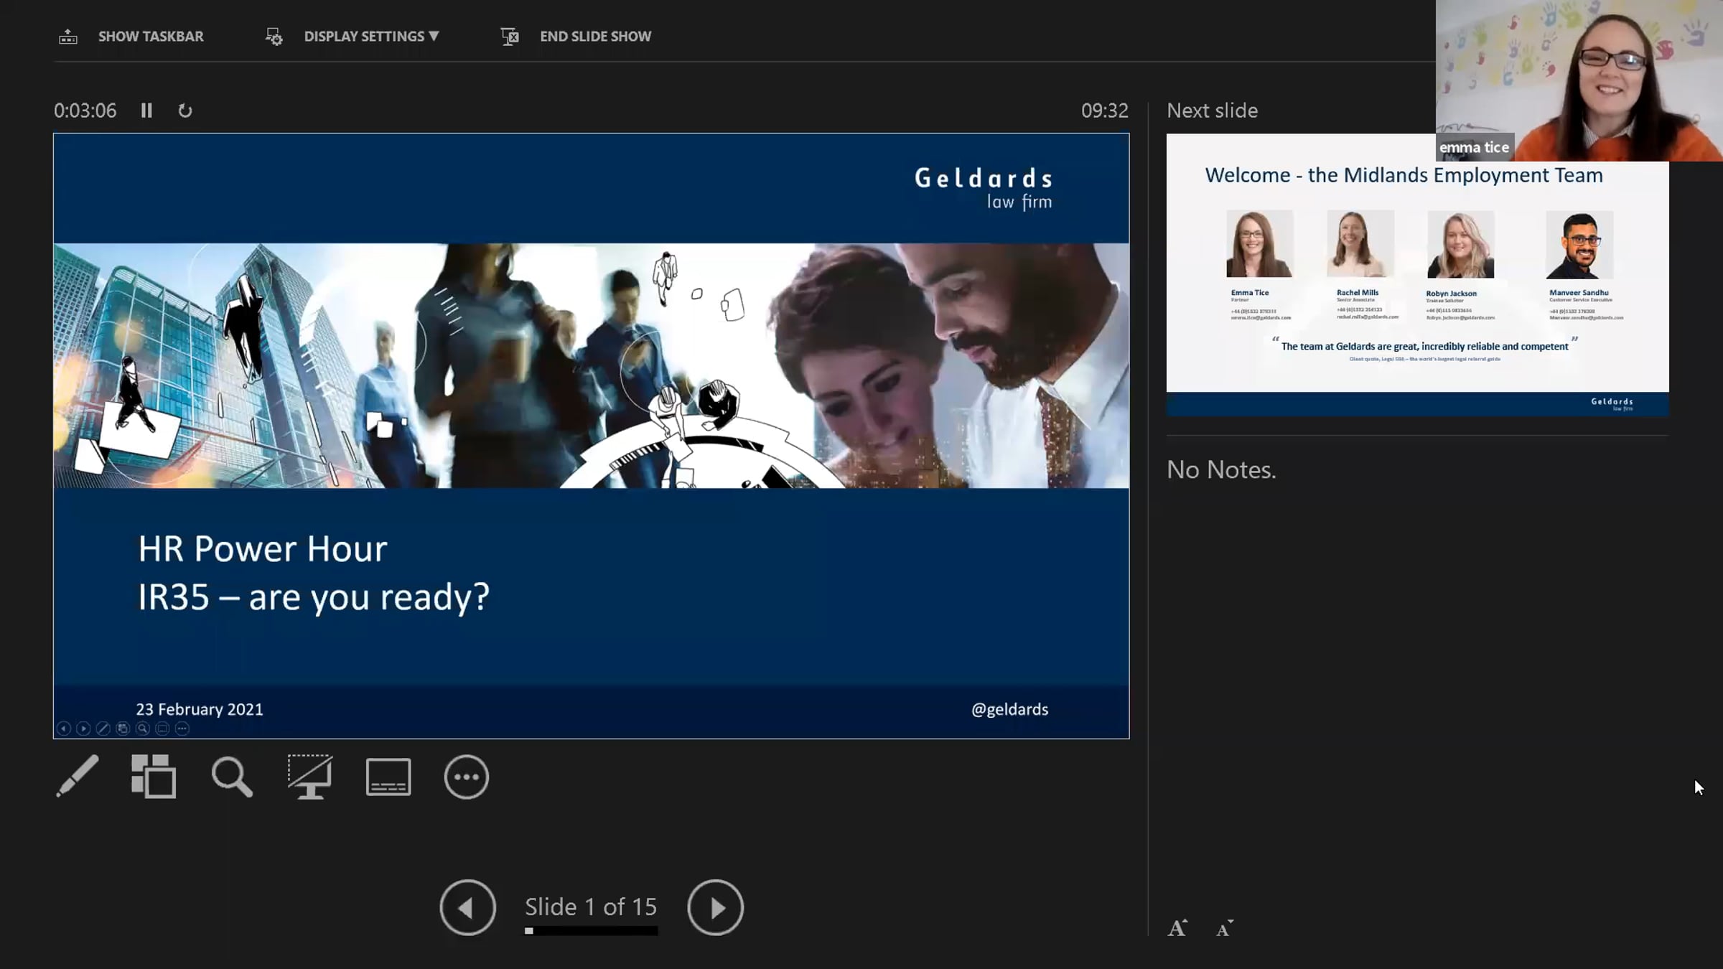Click the small next arrow on slide overlay
The width and height of the screenshot is (1723, 969).
(x=83, y=729)
